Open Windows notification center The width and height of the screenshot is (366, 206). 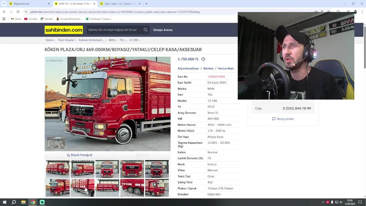[x=360, y=202]
